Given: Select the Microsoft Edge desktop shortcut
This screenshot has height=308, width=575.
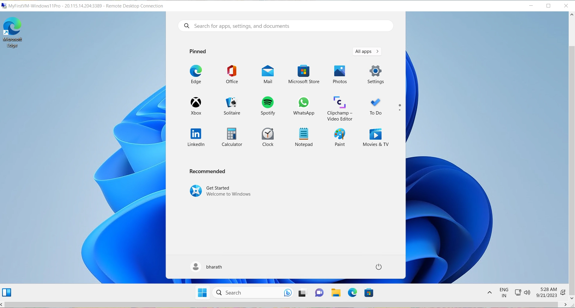Looking at the screenshot, I should (12, 32).
